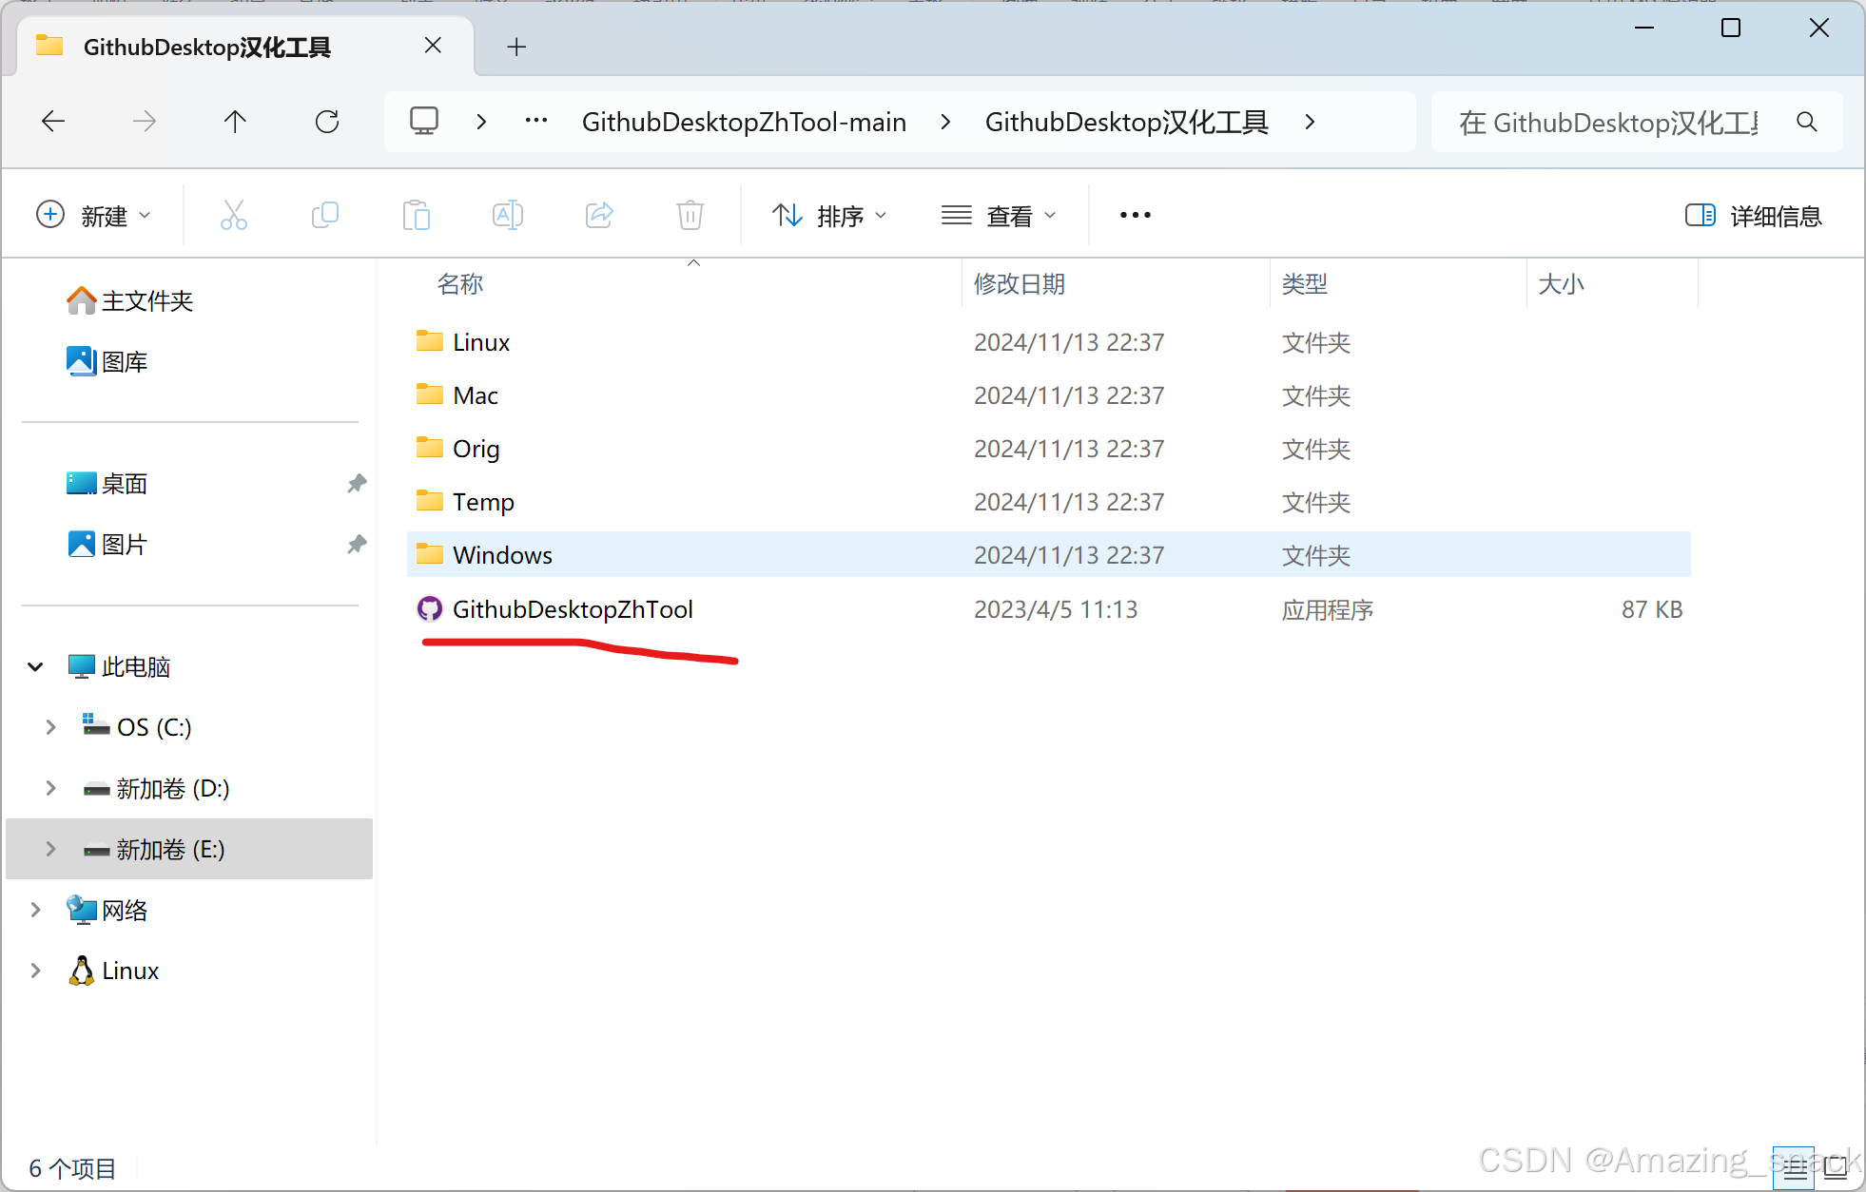Select the Temp folder
This screenshot has height=1192, width=1866.
pyautogui.click(x=1048, y=502)
